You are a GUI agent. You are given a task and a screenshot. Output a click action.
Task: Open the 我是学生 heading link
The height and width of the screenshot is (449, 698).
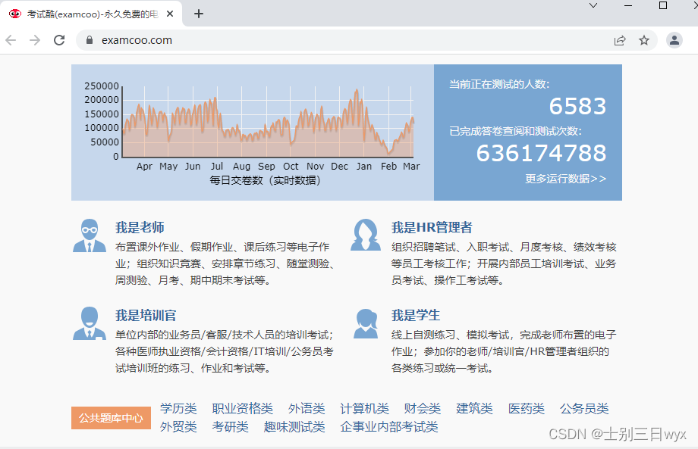[415, 315]
